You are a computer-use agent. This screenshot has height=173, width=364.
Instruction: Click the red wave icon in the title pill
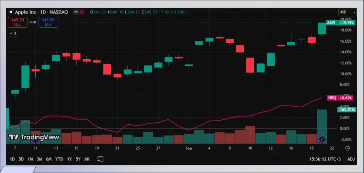pos(81,12)
